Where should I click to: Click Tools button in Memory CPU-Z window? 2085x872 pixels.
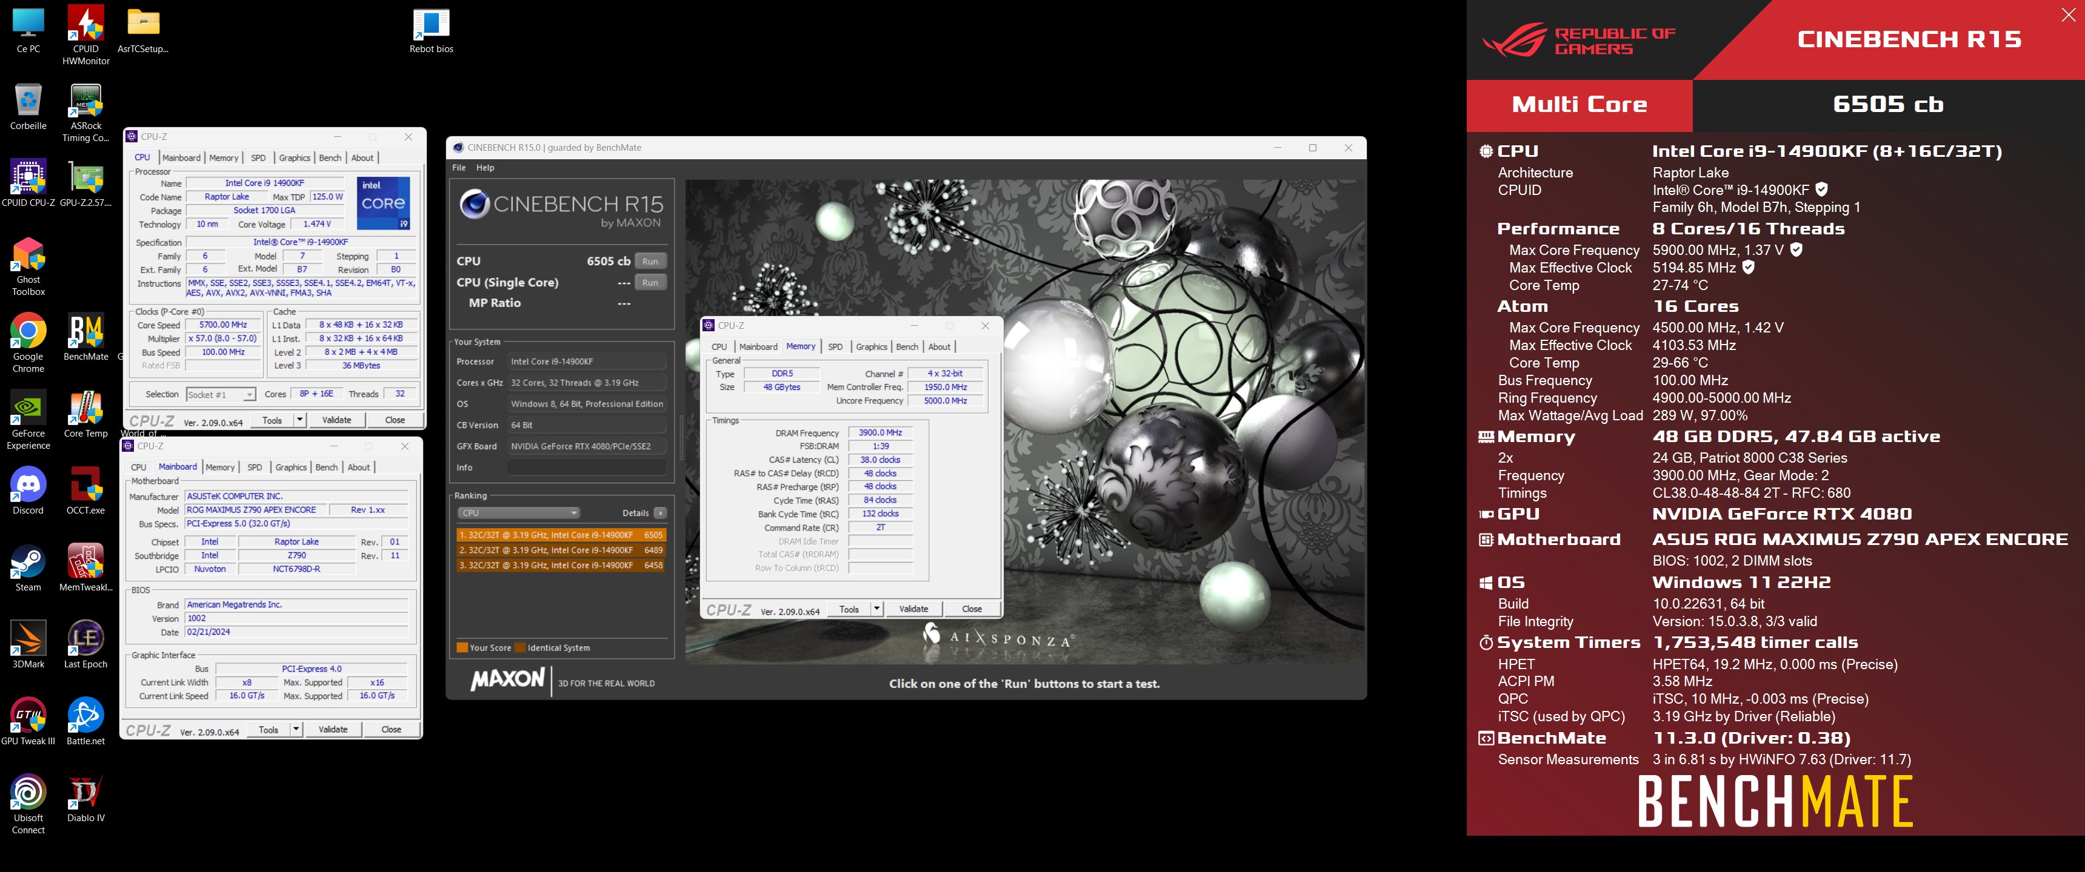pyautogui.click(x=849, y=609)
